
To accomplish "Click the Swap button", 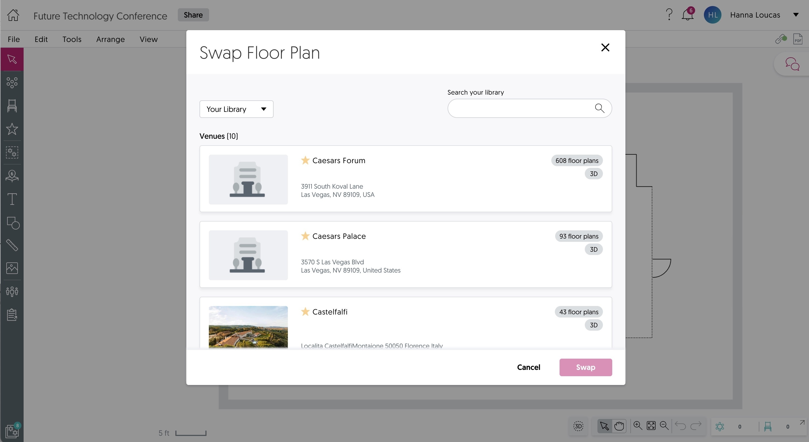I will click(x=585, y=367).
